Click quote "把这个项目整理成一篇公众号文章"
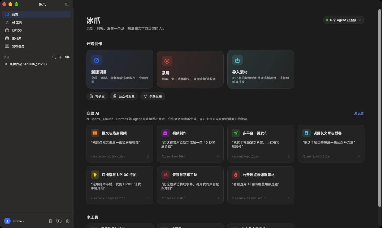The image size is (382, 228). click(328, 142)
